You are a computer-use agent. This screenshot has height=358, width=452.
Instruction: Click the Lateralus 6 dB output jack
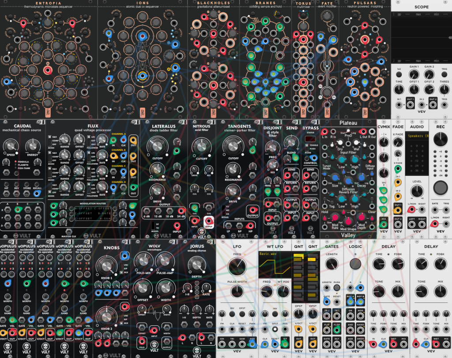pos(146,211)
